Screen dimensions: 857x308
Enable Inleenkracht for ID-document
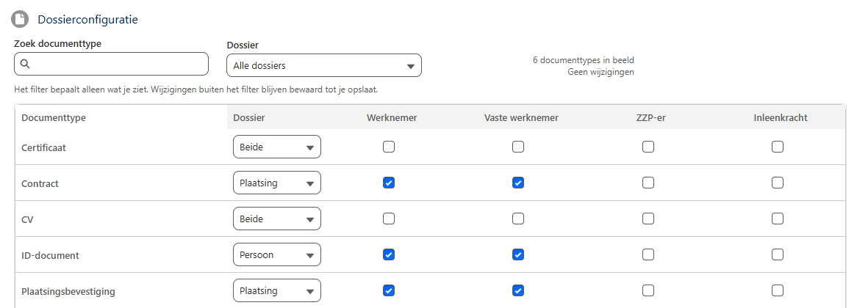point(778,254)
